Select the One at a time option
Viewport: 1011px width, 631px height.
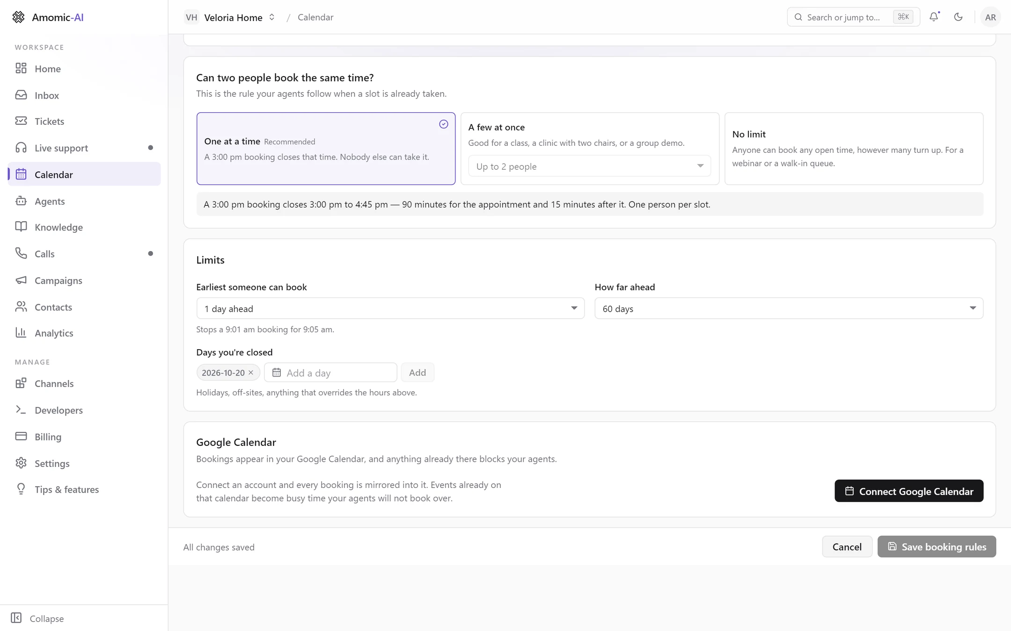pos(326,149)
